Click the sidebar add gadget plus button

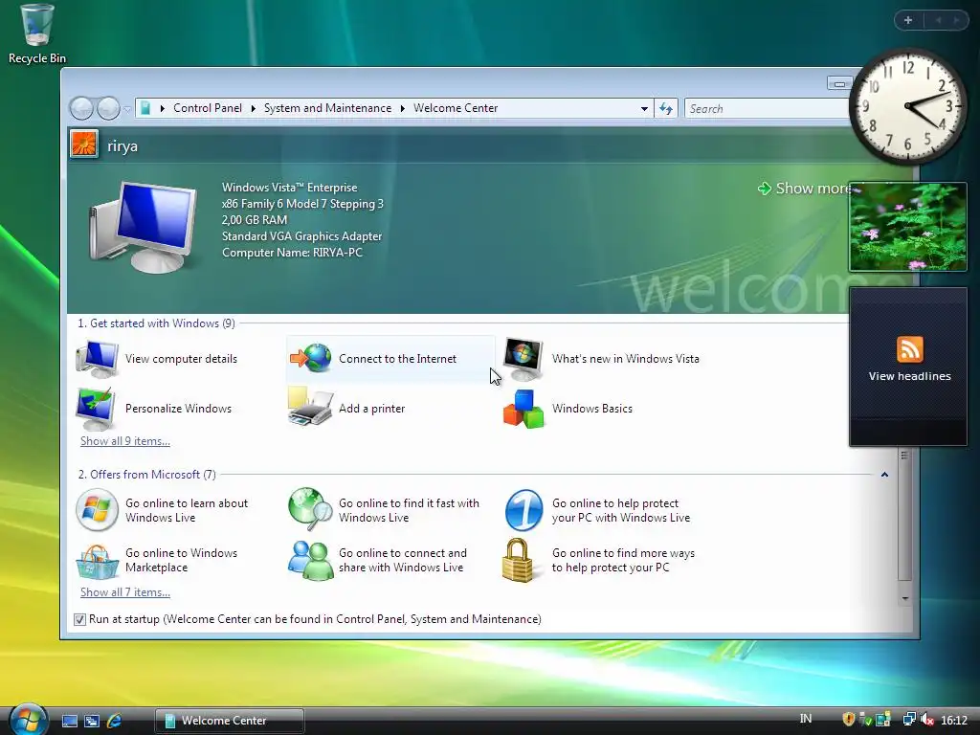click(x=908, y=20)
